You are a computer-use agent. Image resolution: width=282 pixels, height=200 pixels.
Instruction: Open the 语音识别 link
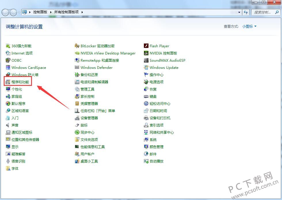coord(18,161)
